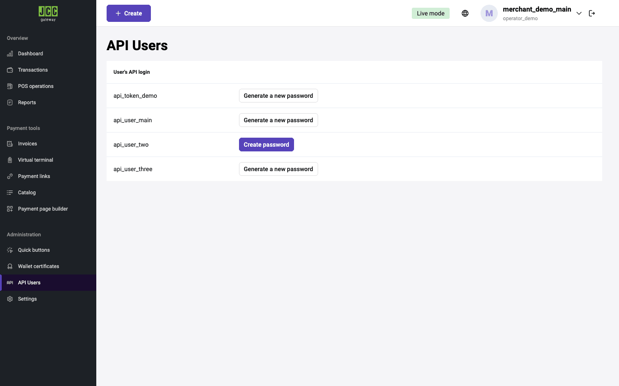
Task: Open Dashboard via its bar-chart icon
Action: click(x=10, y=54)
